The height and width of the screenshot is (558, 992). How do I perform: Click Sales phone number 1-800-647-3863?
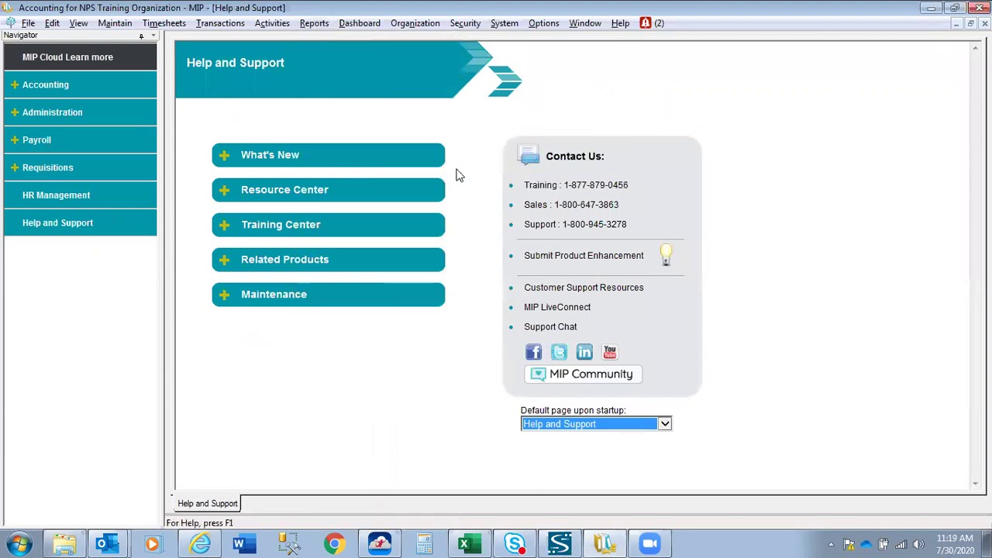(x=586, y=205)
